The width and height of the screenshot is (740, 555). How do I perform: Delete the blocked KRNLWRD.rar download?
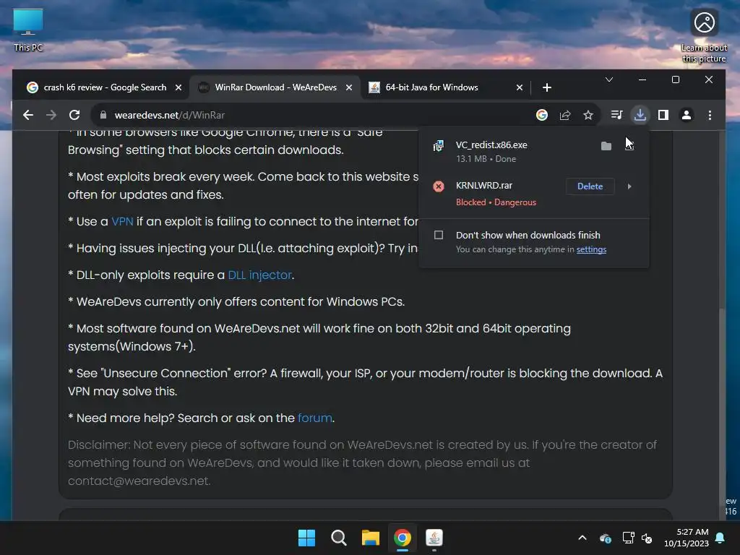(590, 186)
